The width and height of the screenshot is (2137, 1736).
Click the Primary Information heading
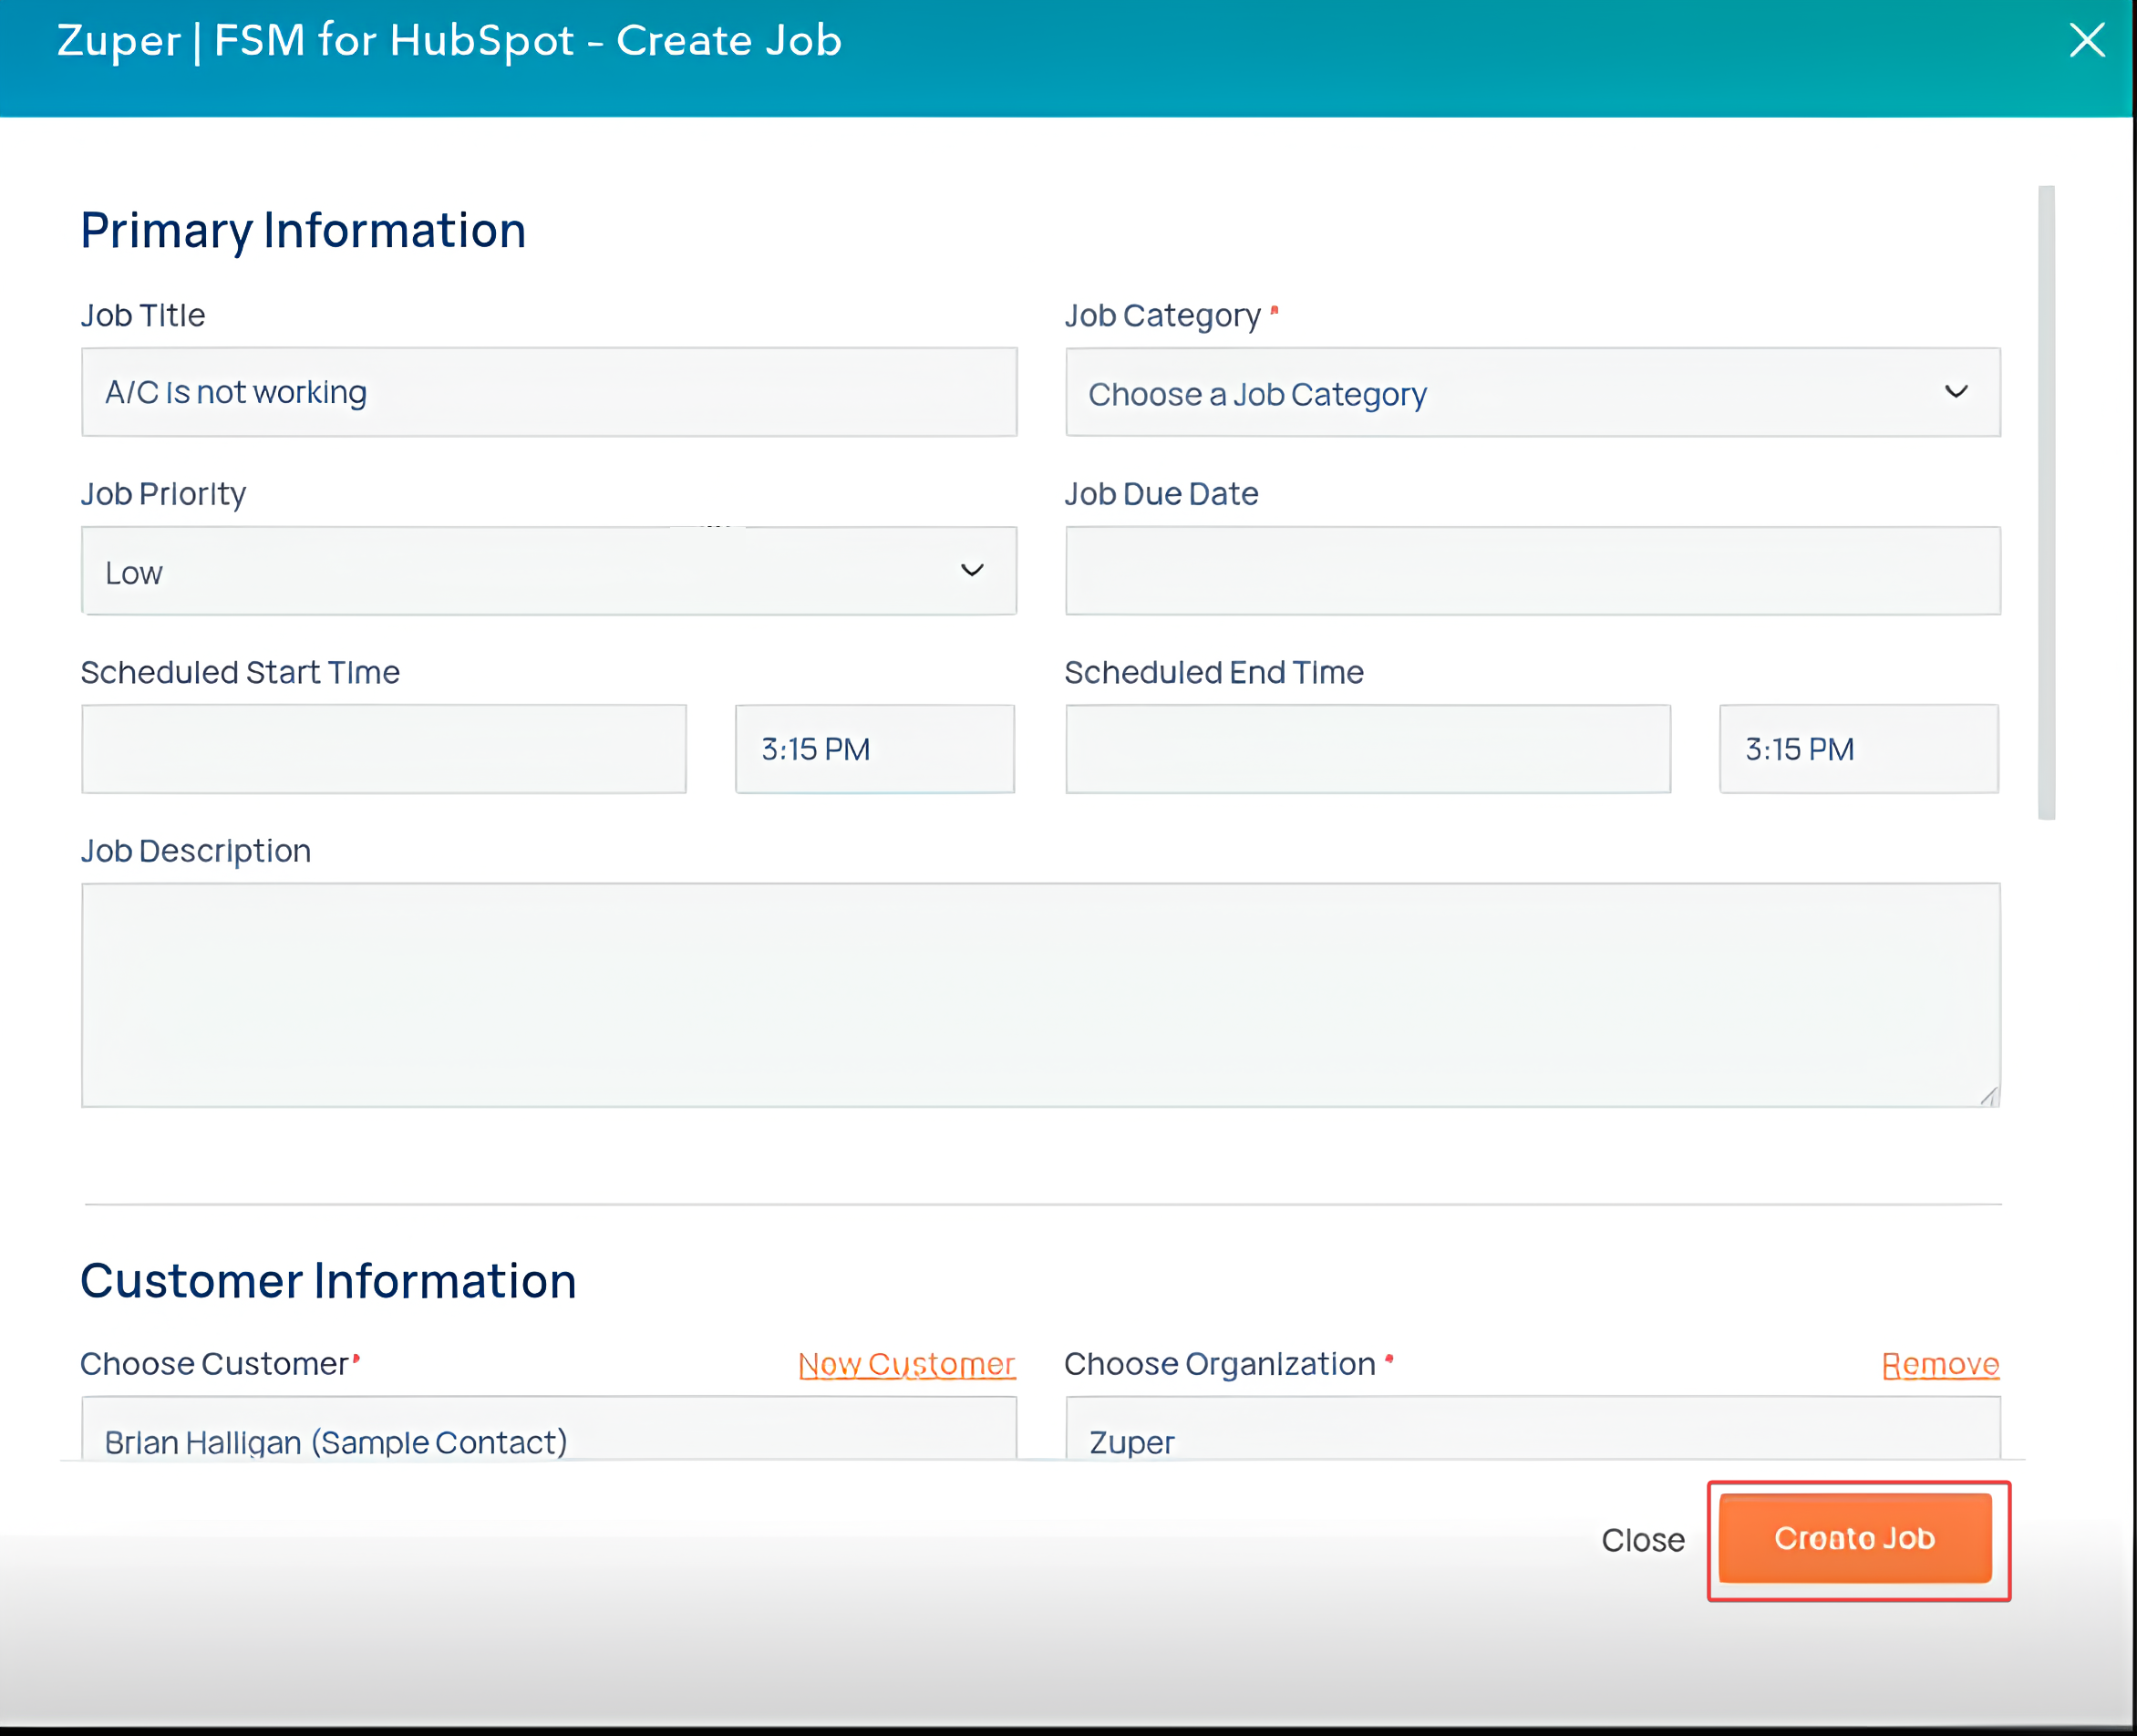tap(303, 231)
